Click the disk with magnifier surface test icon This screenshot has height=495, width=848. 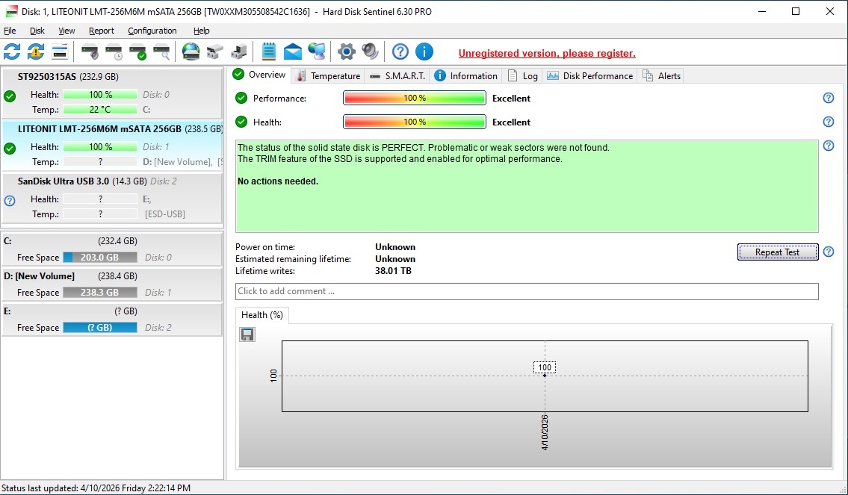pos(161,52)
